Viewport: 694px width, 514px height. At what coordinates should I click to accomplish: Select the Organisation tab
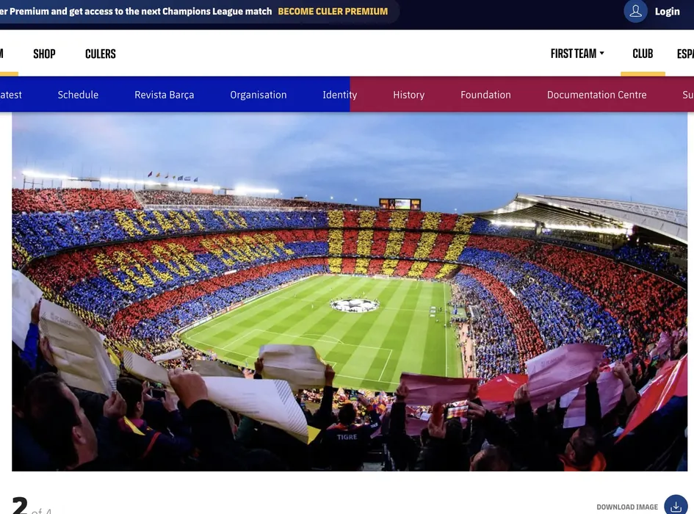coord(258,95)
